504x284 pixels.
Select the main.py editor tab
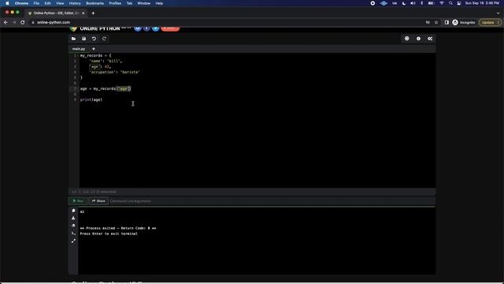click(79, 49)
